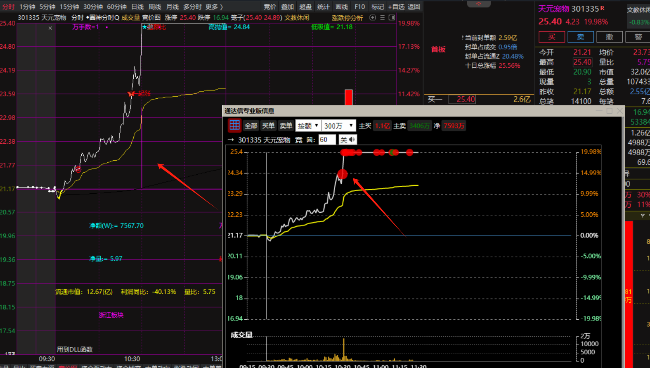Click the side panel layout icon in chart header
650x368 pixels.
(392, 18)
